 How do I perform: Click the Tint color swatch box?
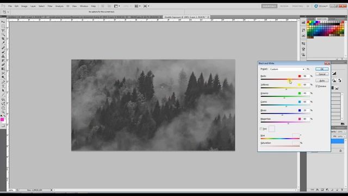pos(272,128)
